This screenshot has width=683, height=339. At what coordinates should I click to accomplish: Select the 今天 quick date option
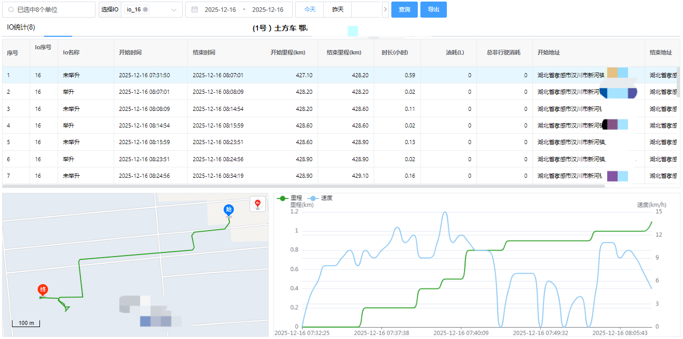tap(309, 10)
